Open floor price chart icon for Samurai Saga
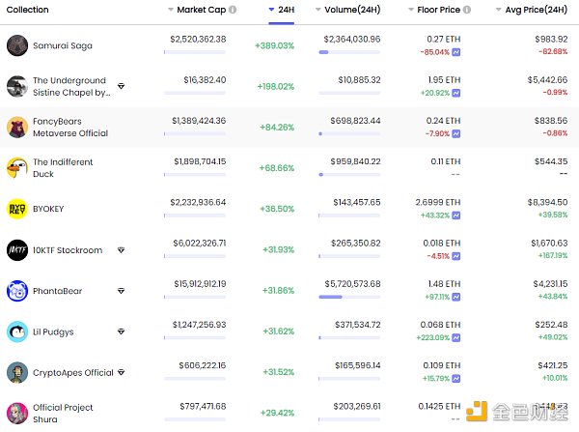 (455, 52)
